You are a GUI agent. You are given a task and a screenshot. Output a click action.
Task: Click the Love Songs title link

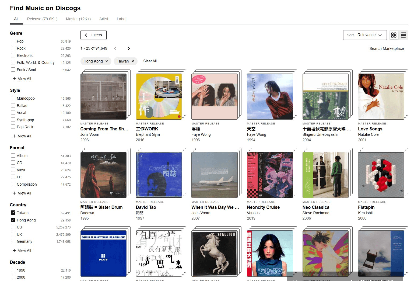(x=370, y=129)
